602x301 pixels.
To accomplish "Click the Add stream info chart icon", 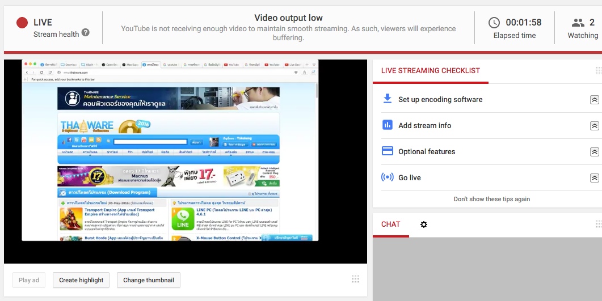I will [x=388, y=125].
